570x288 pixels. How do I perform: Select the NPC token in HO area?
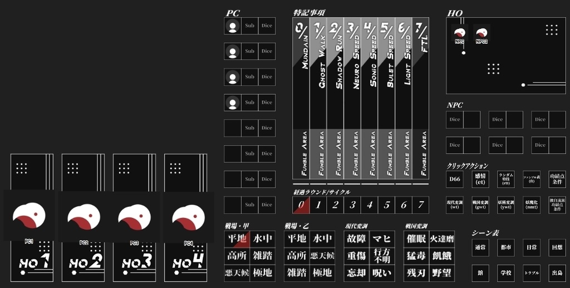pos(459,34)
